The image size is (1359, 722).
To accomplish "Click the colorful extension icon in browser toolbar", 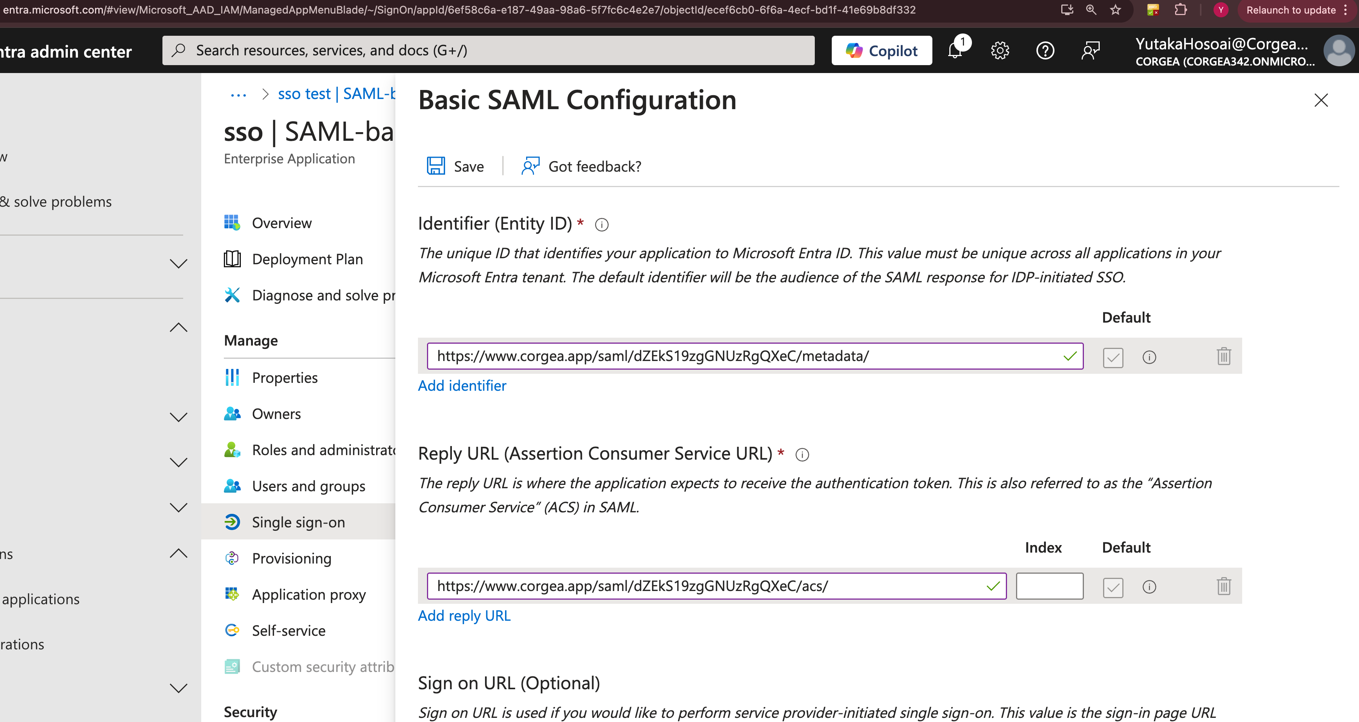I will coord(1153,10).
